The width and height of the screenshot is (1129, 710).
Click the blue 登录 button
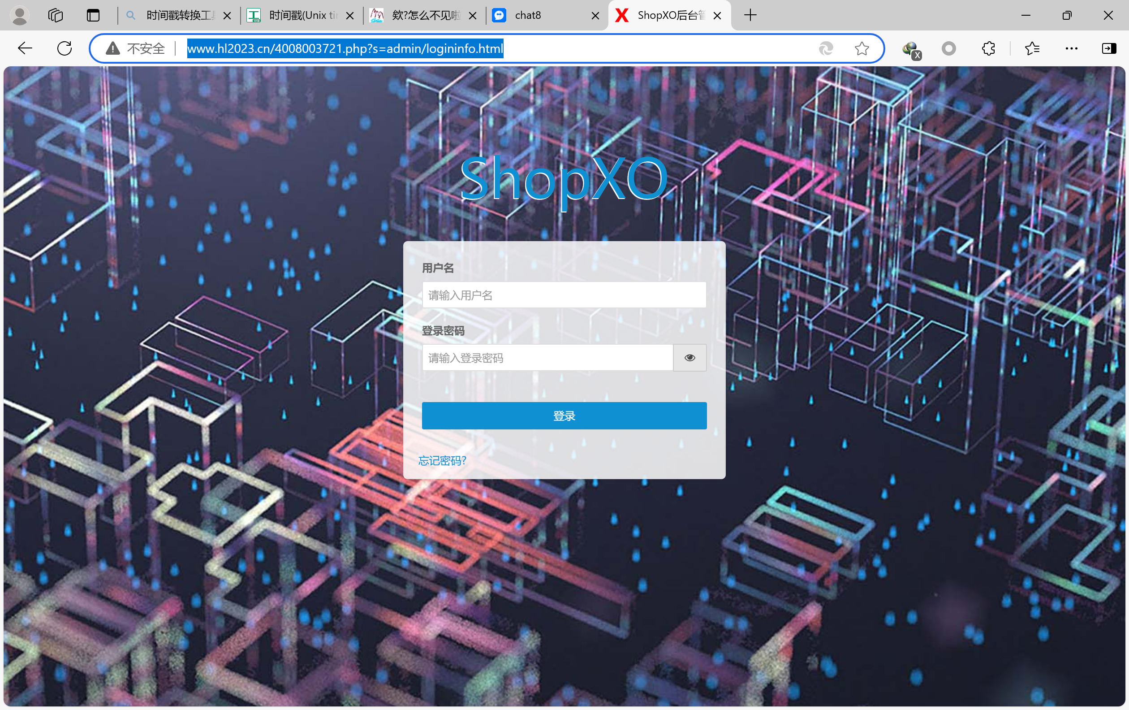click(x=564, y=416)
